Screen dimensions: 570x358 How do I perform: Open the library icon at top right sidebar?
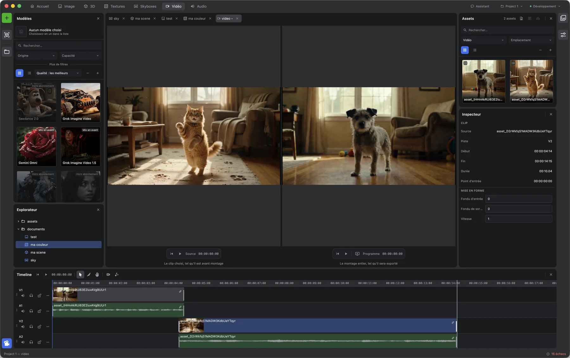(563, 18)
